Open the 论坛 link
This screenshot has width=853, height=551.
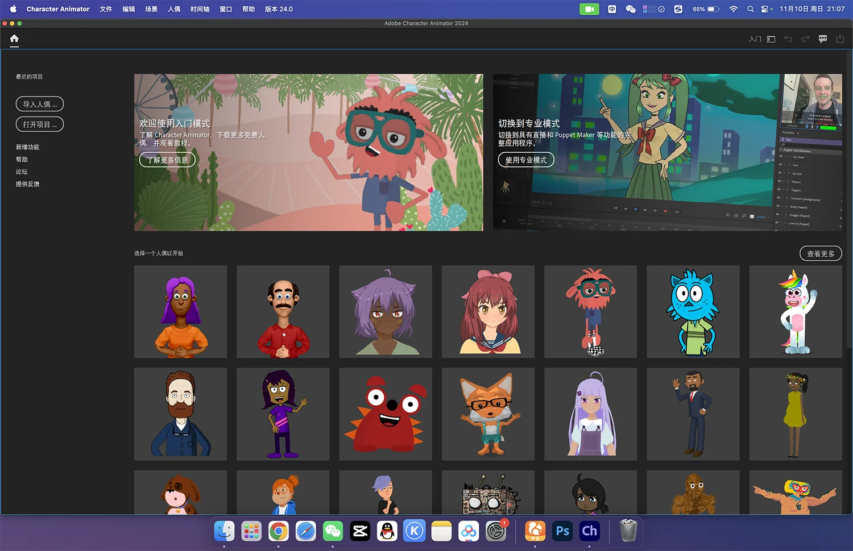coord(22,172)
